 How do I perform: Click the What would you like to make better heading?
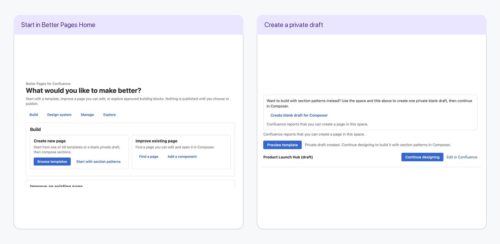click(x=83, y=91)
